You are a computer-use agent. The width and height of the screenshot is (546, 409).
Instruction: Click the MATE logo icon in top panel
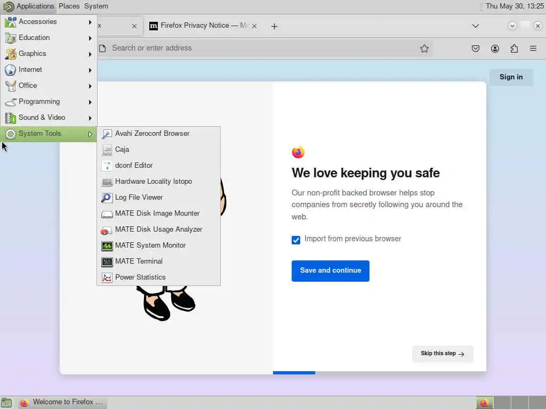click(9, 6)
